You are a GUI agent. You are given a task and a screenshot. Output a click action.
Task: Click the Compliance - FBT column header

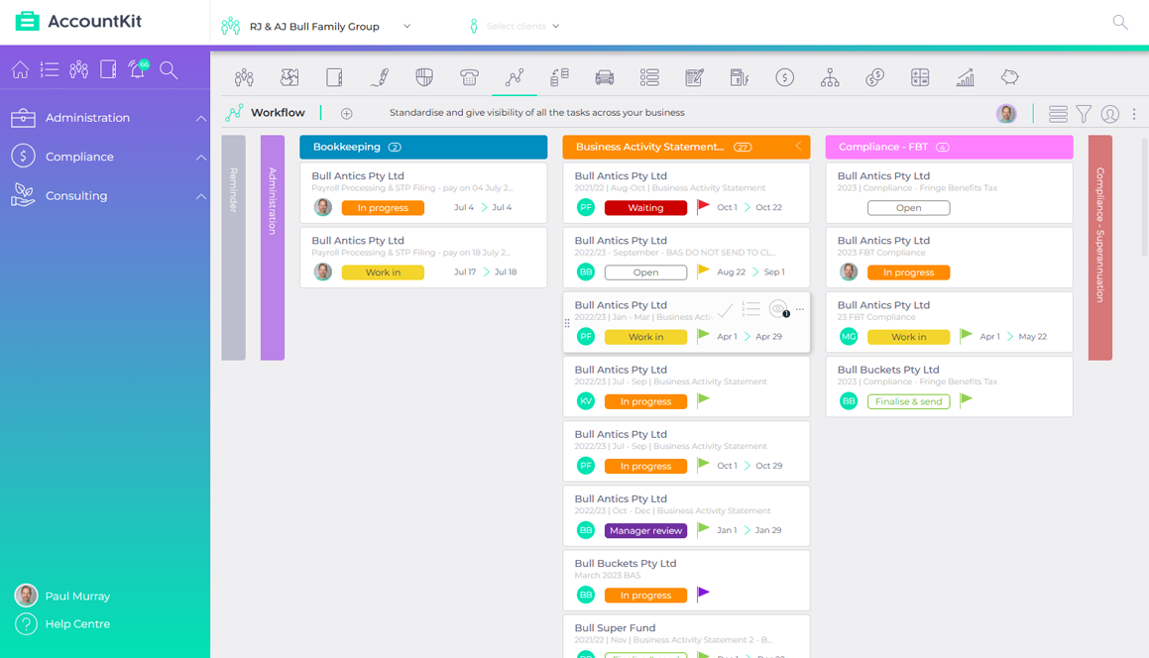tap(949, 147)
